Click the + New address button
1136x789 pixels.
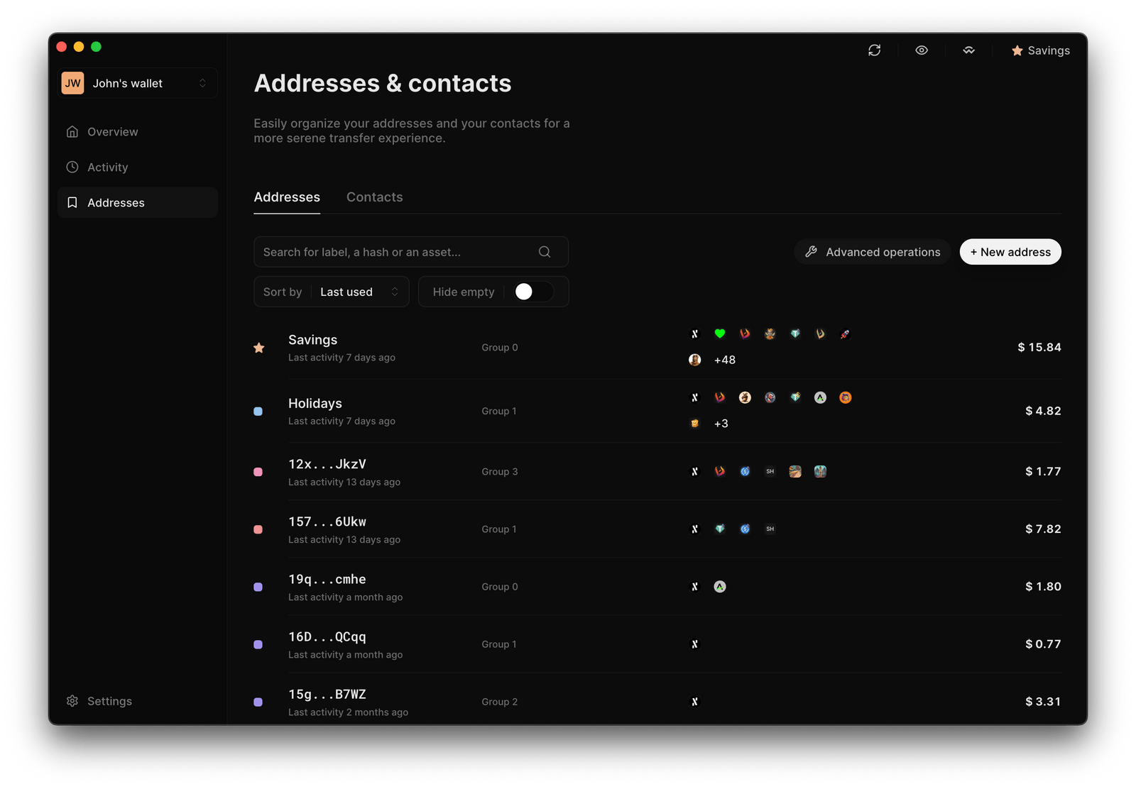(1010, 252)
